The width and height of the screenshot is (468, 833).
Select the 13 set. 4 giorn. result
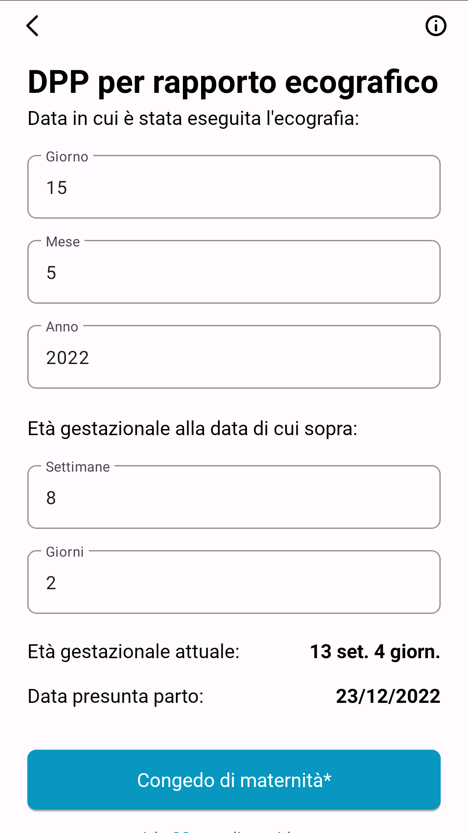tap(375, 652)
